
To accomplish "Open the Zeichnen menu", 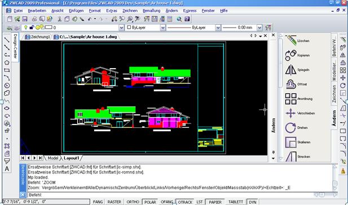I will (x=130, y=11).
